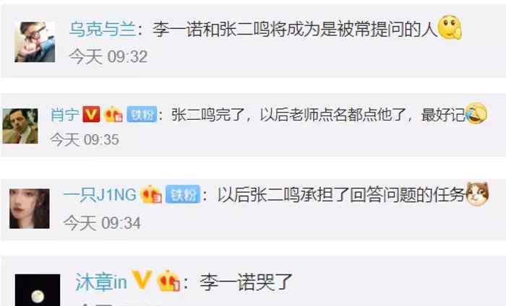The width and height of the screenshot is (506, 306).
Task: Click the 一只J1NG username link
Action: [x=100, y=195]
